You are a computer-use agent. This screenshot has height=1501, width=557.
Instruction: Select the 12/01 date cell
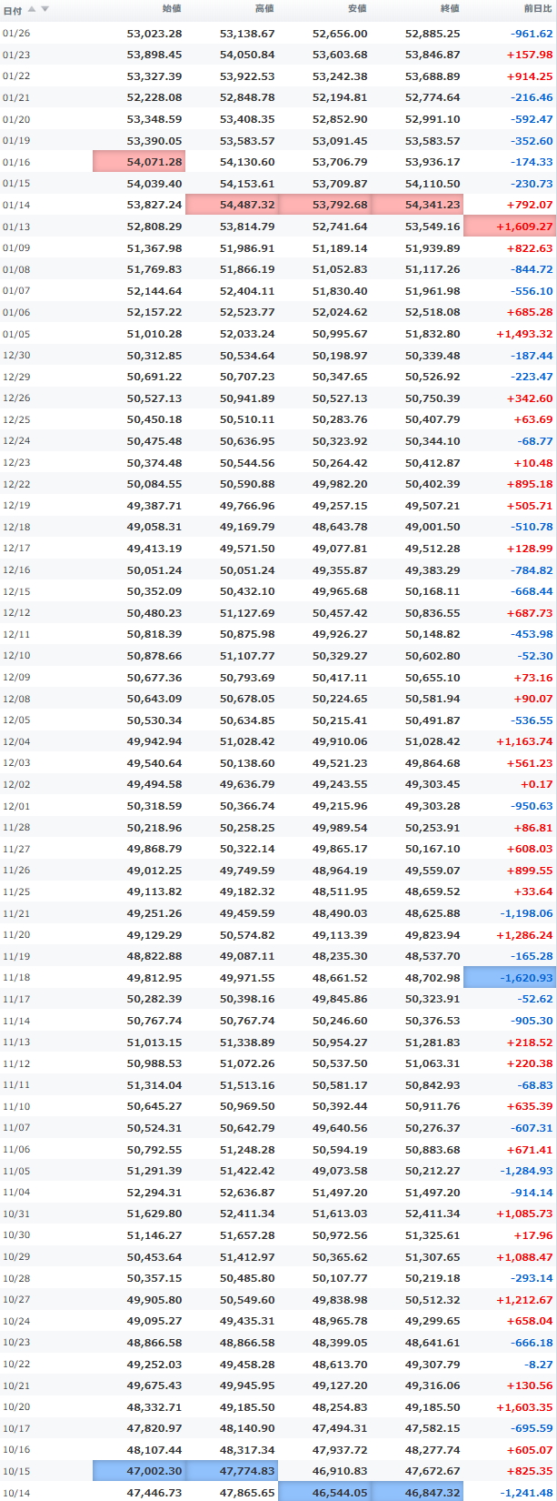coord(16,806)
